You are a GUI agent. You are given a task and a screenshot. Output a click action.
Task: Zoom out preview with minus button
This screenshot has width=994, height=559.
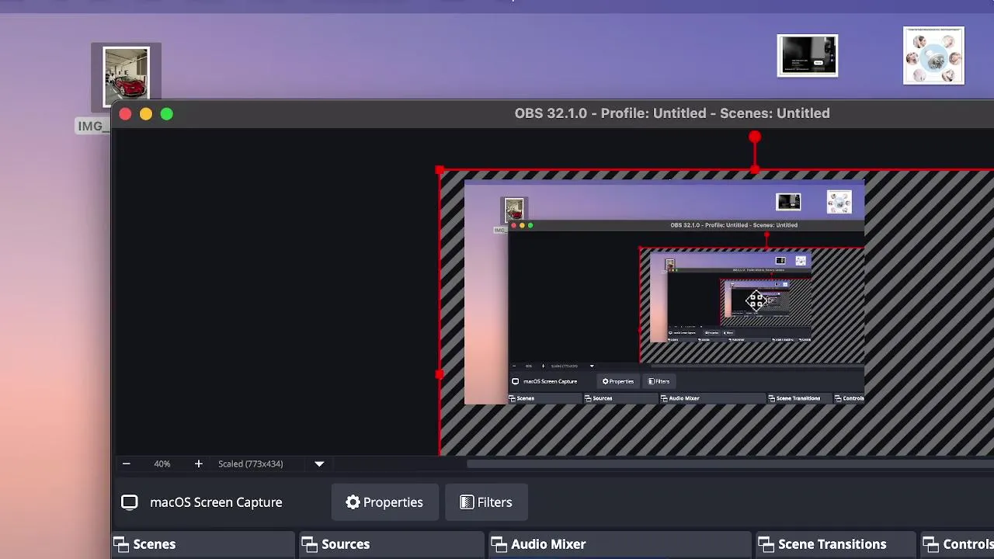(126, 464)
